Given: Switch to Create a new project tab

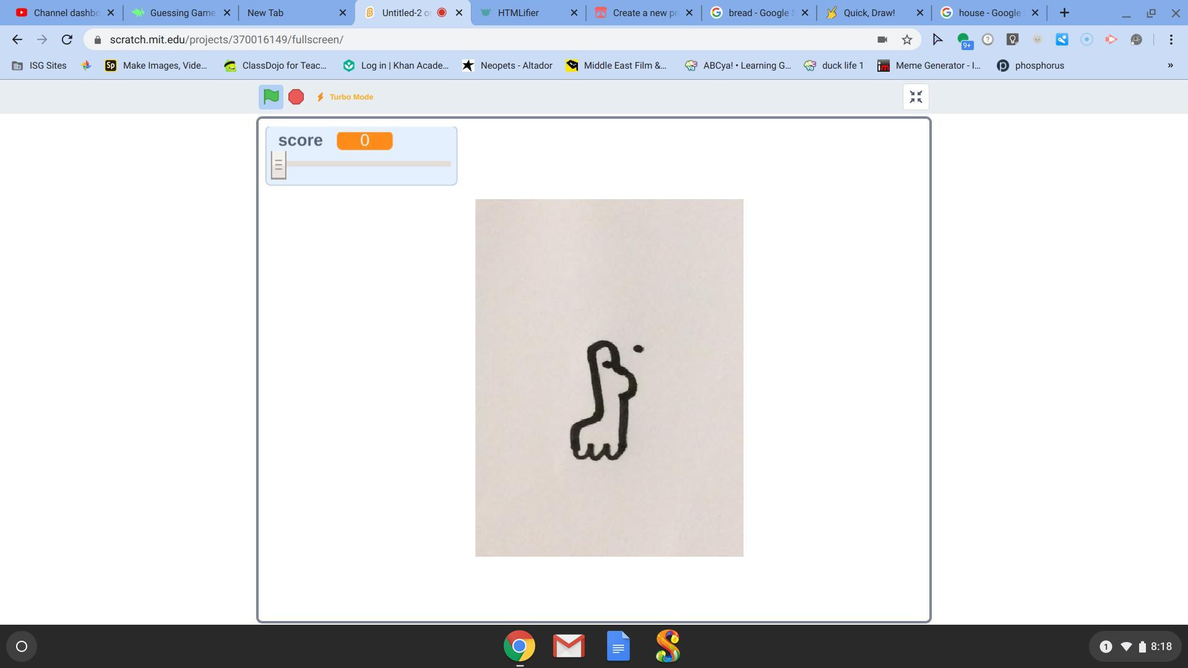Looking at the screenshot, I should [643, 12].
